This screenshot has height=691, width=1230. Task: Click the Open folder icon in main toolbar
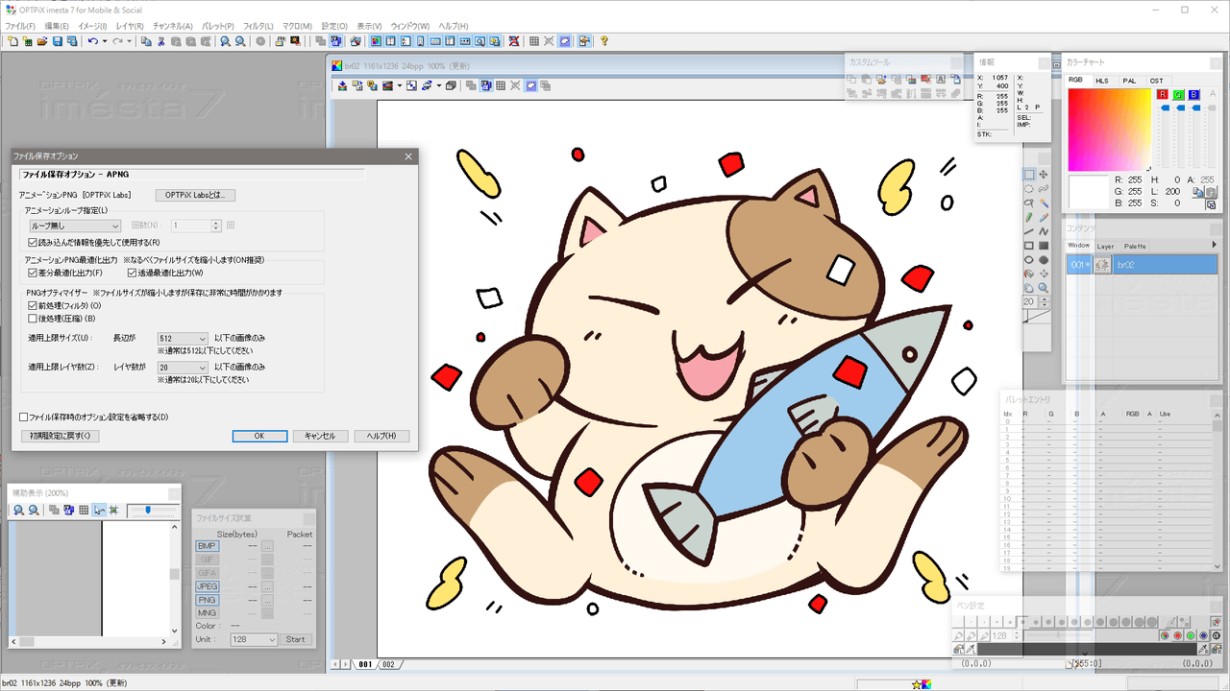click(41, 41)
